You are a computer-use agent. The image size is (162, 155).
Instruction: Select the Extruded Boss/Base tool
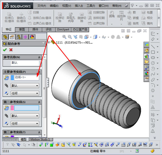9,16
